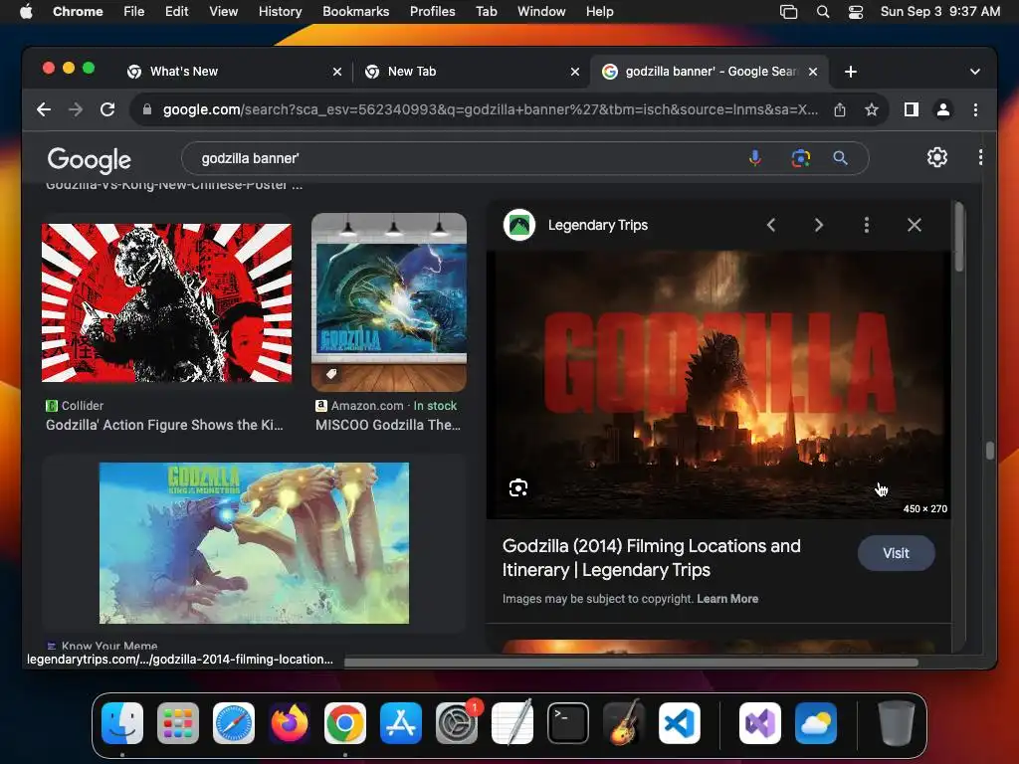Viewport: 1019px width, 764px height.
Task: Open the Apple menu
Action: [x=26, y=12]
